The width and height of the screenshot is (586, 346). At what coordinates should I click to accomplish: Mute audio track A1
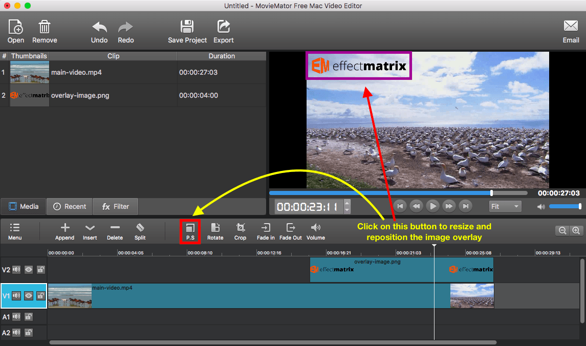[x=16, y=317]
